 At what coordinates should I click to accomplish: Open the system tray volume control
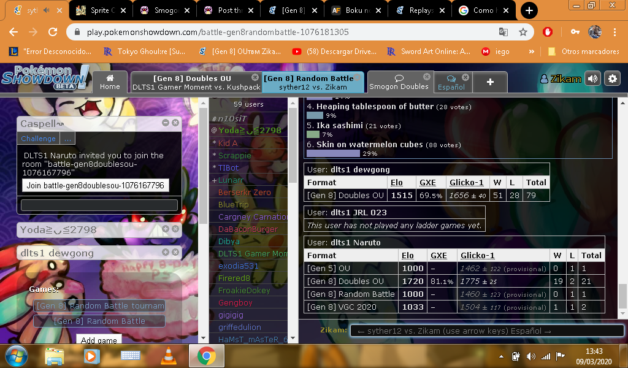530,356
